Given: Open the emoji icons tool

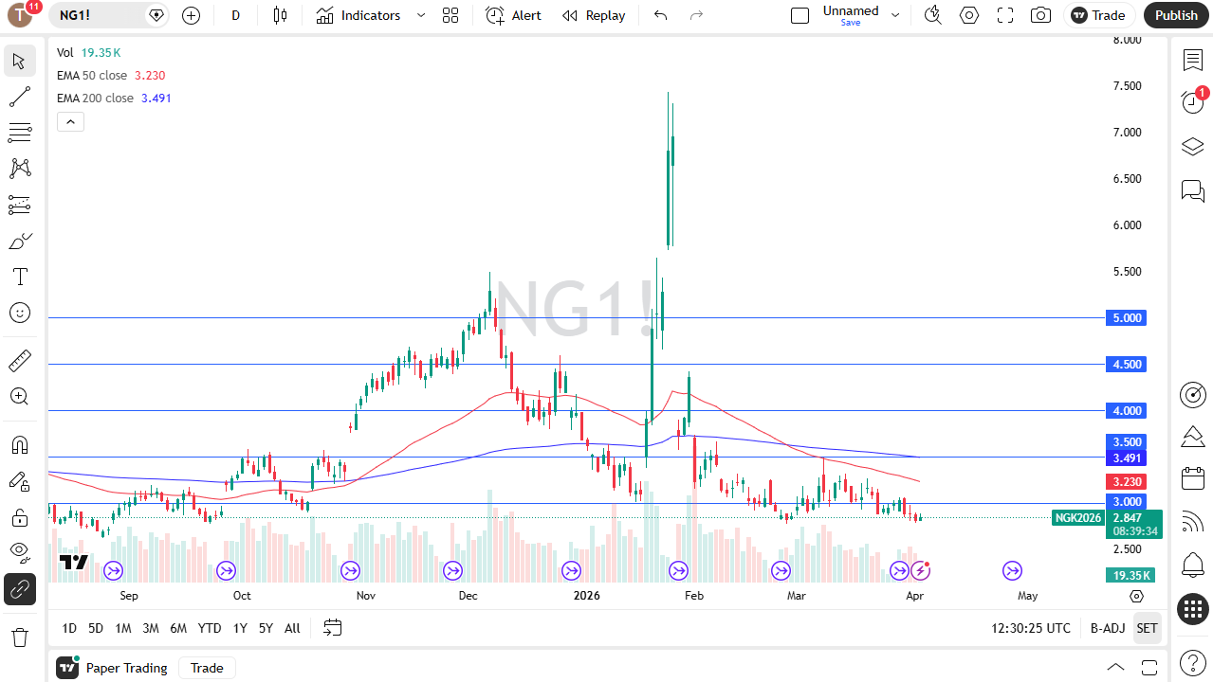Looking at the screenshot, I should coord(19,313).
